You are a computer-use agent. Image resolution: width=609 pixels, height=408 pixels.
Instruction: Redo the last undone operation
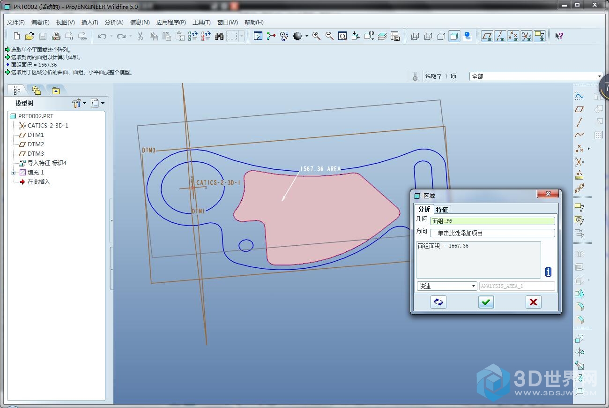pyautogui.click(x=121, y=36)
